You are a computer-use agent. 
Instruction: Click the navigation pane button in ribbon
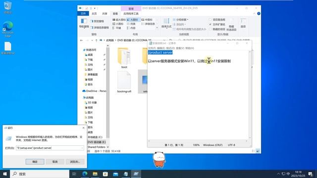[x=84, y=23]
